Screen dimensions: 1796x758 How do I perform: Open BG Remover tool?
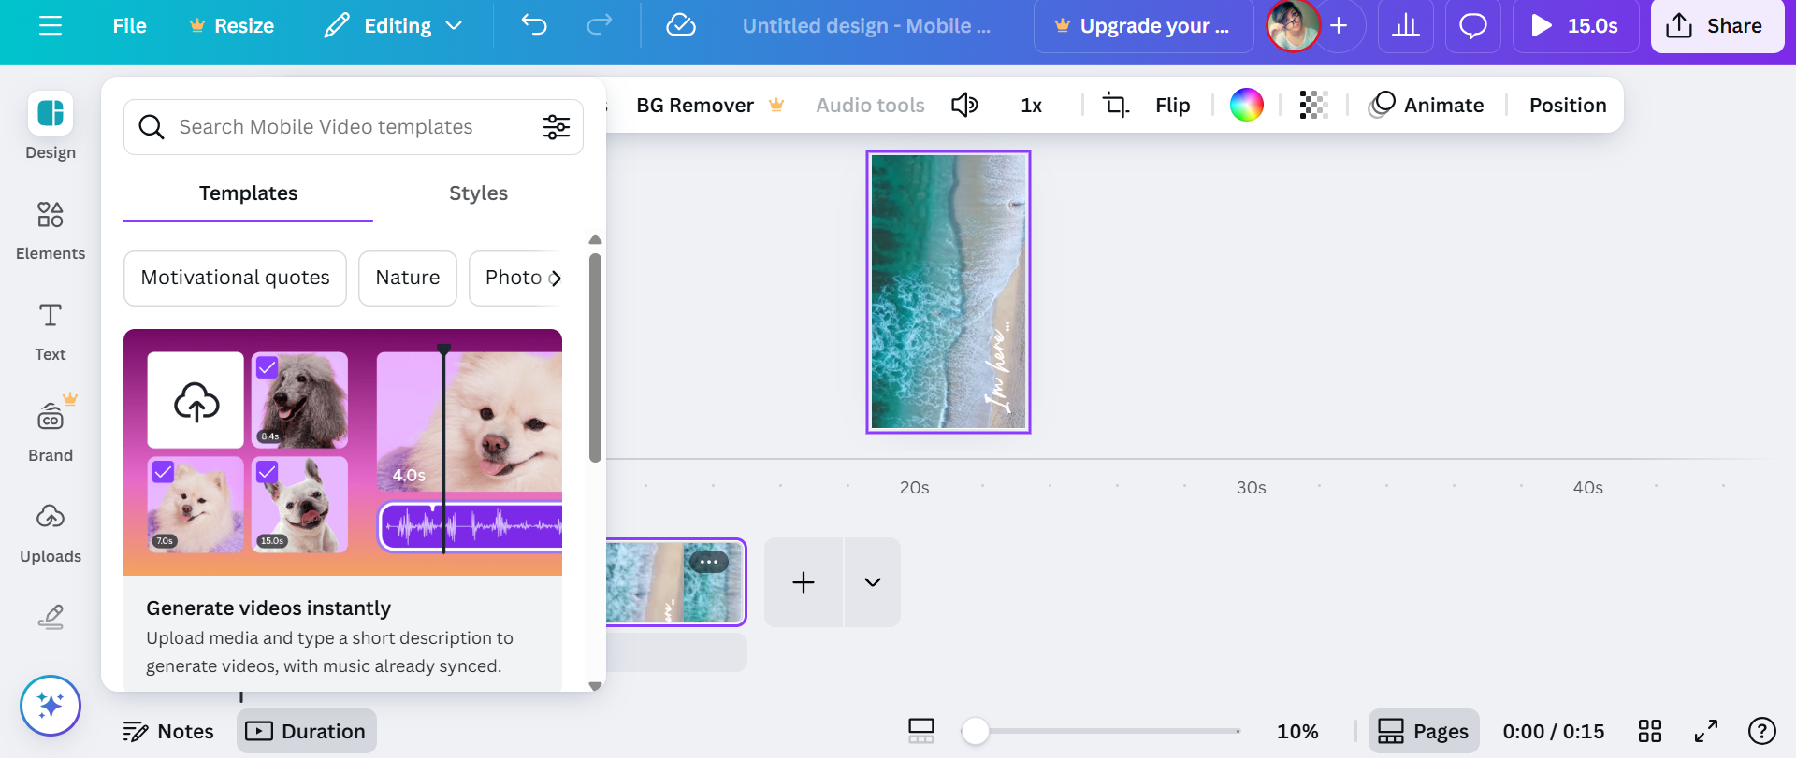point(710,106)
